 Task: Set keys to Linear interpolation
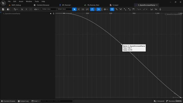[x=125, y=9]
